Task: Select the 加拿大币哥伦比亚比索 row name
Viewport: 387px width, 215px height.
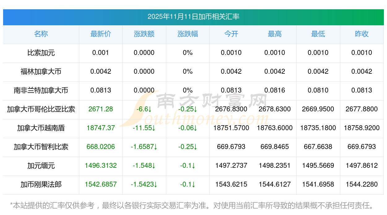Action: coord(41,109)
